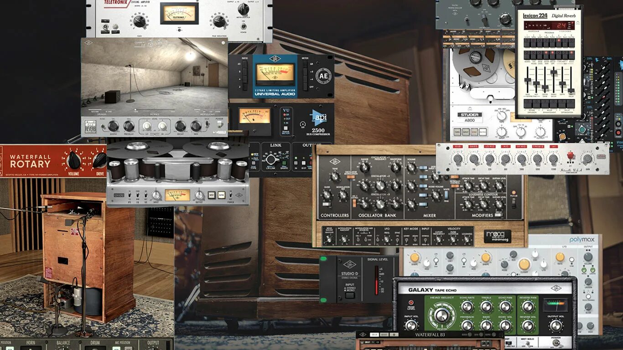Click the AE badge on the 1176AE limiter

(324, 76)
